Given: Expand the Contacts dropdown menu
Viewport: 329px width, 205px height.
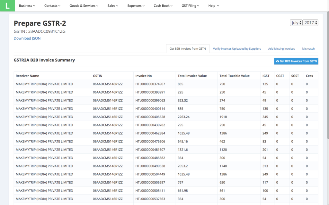Looking at the screenshot, I should pyautogui.click(x=52, y=6).
